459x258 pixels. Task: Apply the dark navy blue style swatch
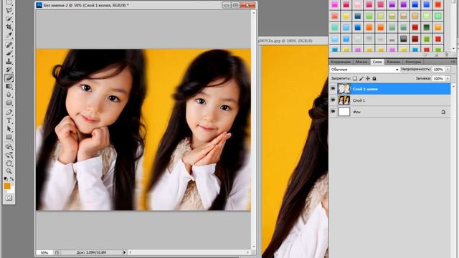pyautogui.click(x=357, y=16)
